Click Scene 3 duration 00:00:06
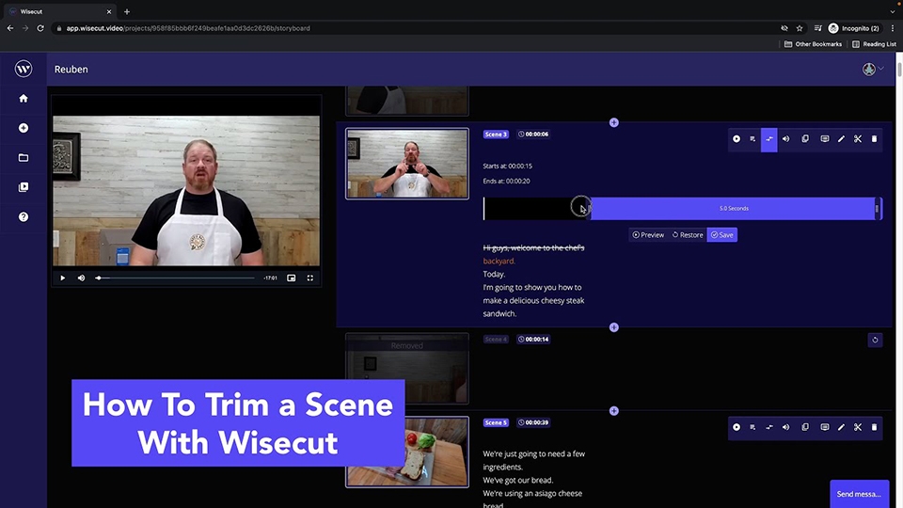 tap(533, 135)
